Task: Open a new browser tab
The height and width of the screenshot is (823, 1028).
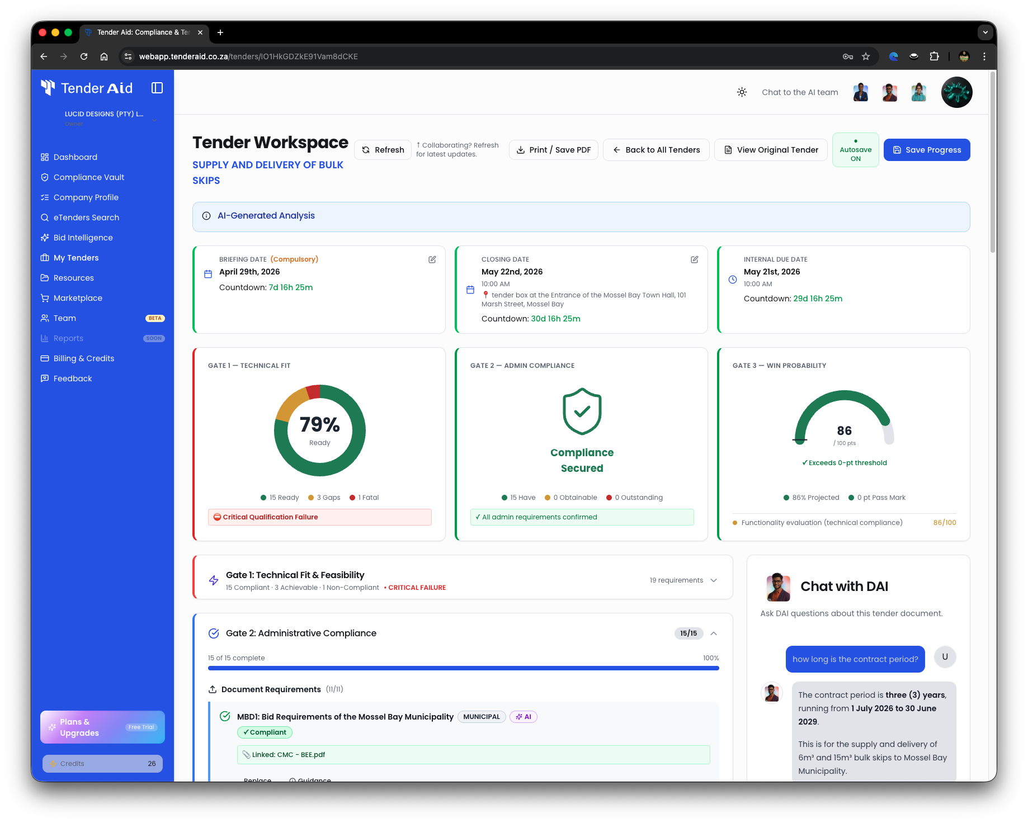Action: click(220, 32)
